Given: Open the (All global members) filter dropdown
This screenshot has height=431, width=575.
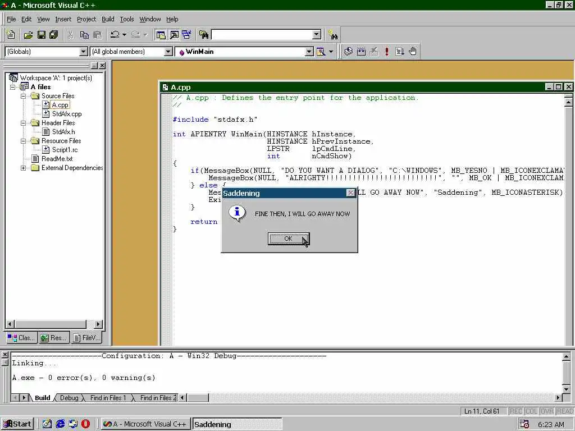Looking at the screenshot, I should pyautogui.click(x=168, y=52).
